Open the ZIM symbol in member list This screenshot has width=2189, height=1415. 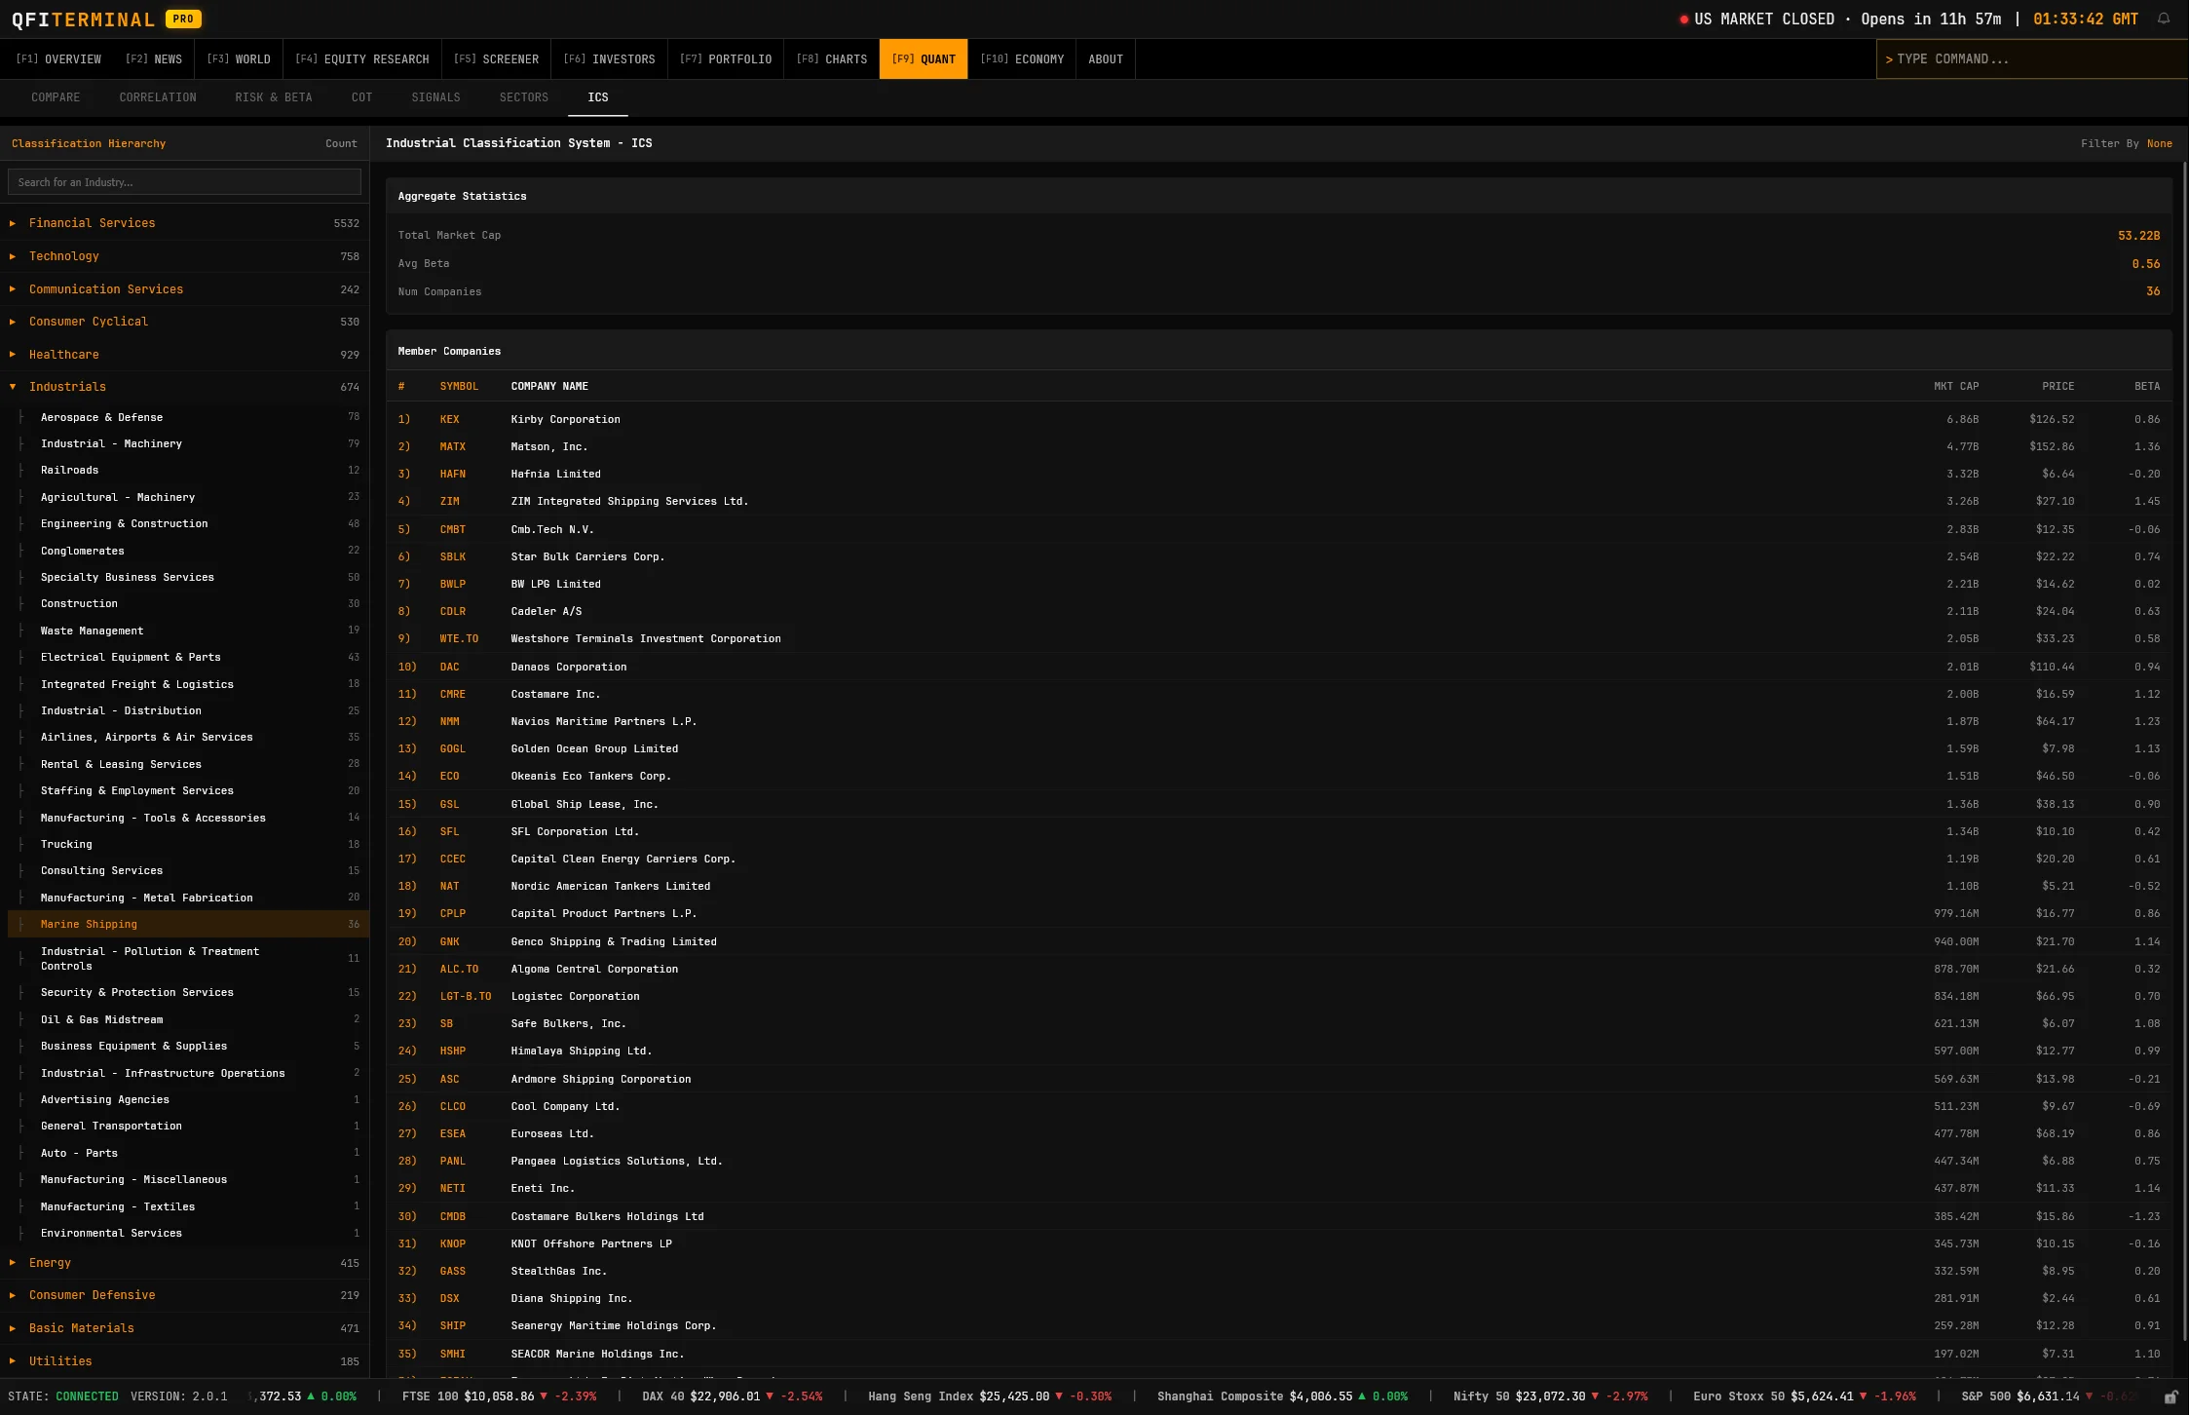tap(449, 501)
